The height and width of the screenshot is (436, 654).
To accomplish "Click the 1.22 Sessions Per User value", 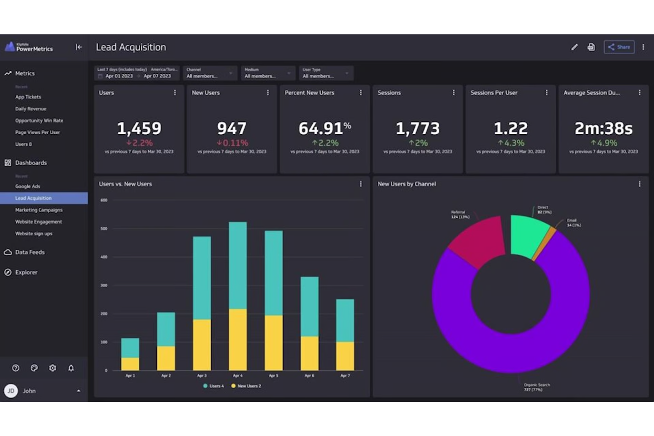I will [511, 129].
